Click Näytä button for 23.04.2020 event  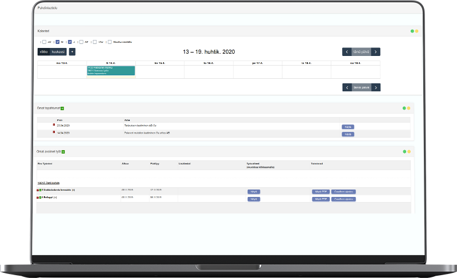tap(348, 127)
